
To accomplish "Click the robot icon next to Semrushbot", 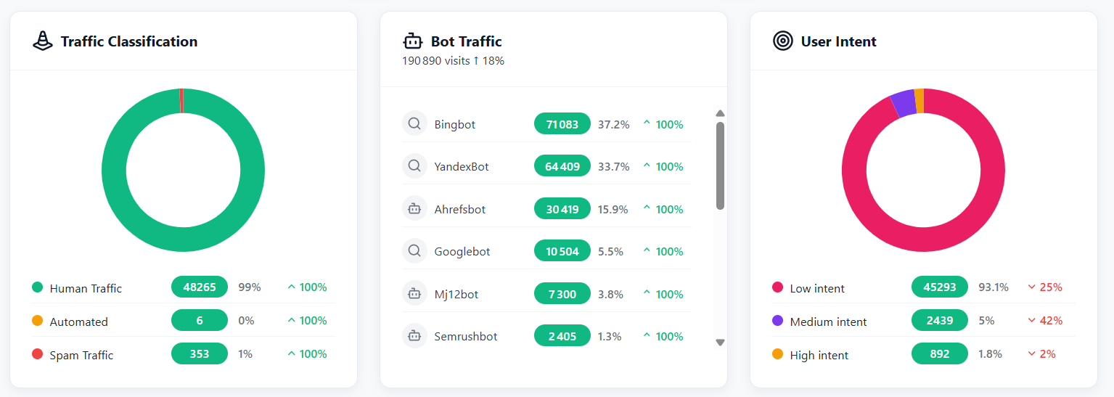I will (414, 336).
